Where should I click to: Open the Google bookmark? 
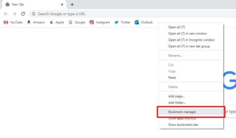tap(77, 22)
